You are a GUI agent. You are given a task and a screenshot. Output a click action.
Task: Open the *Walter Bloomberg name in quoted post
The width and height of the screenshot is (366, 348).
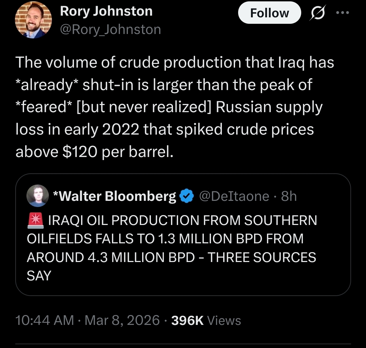click(x=115, y=196)
